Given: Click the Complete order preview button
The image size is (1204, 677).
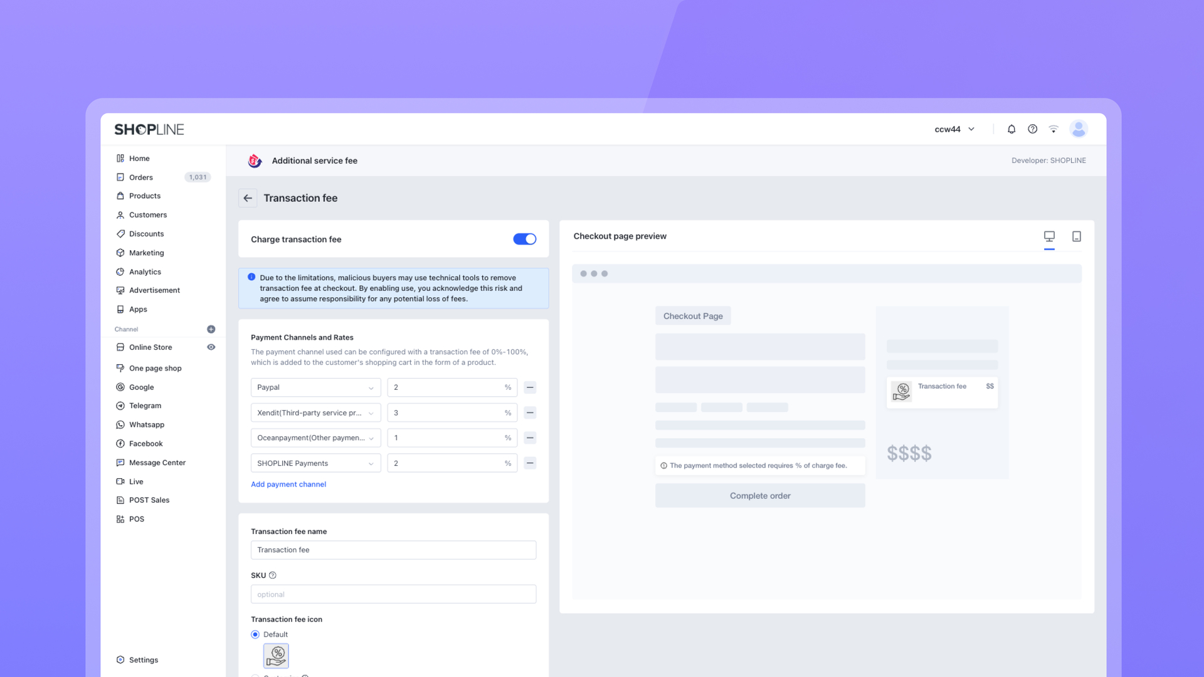Looking at the screenshot, I should (x=760, y=496).
